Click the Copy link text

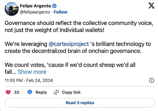[71, 92]
